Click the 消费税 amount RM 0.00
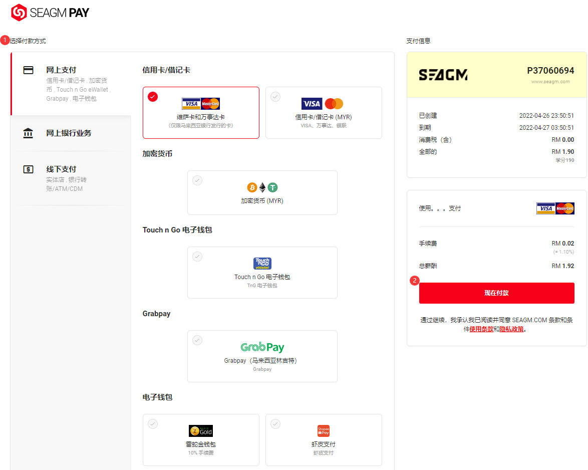The width and height of the screenshot is (588, 470). 563,139
